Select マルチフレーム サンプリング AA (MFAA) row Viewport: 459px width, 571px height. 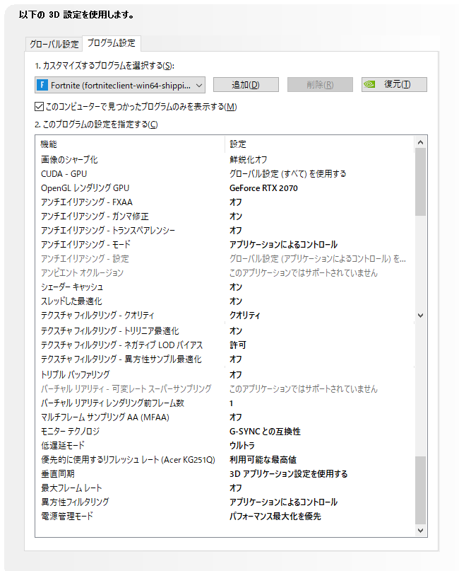click(225, 417)
